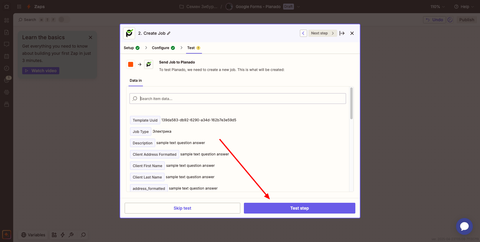
Task: Open the versions stack sidebar icon
Action: click(7, 104)
